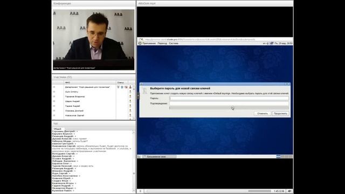
Task: Click the user icon in Новожилов Сергей row
Action: tap(130, 115)
